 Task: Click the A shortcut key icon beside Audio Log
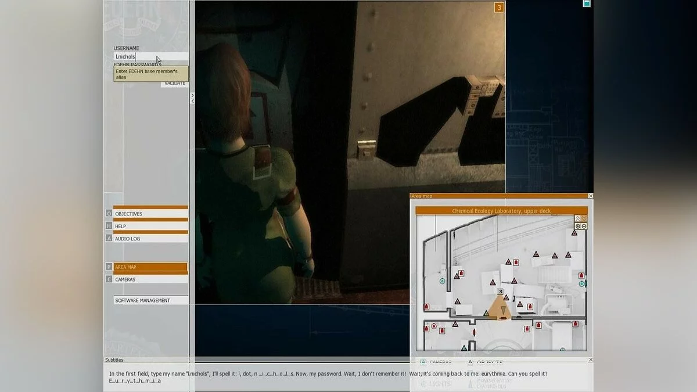pos(109,238)
